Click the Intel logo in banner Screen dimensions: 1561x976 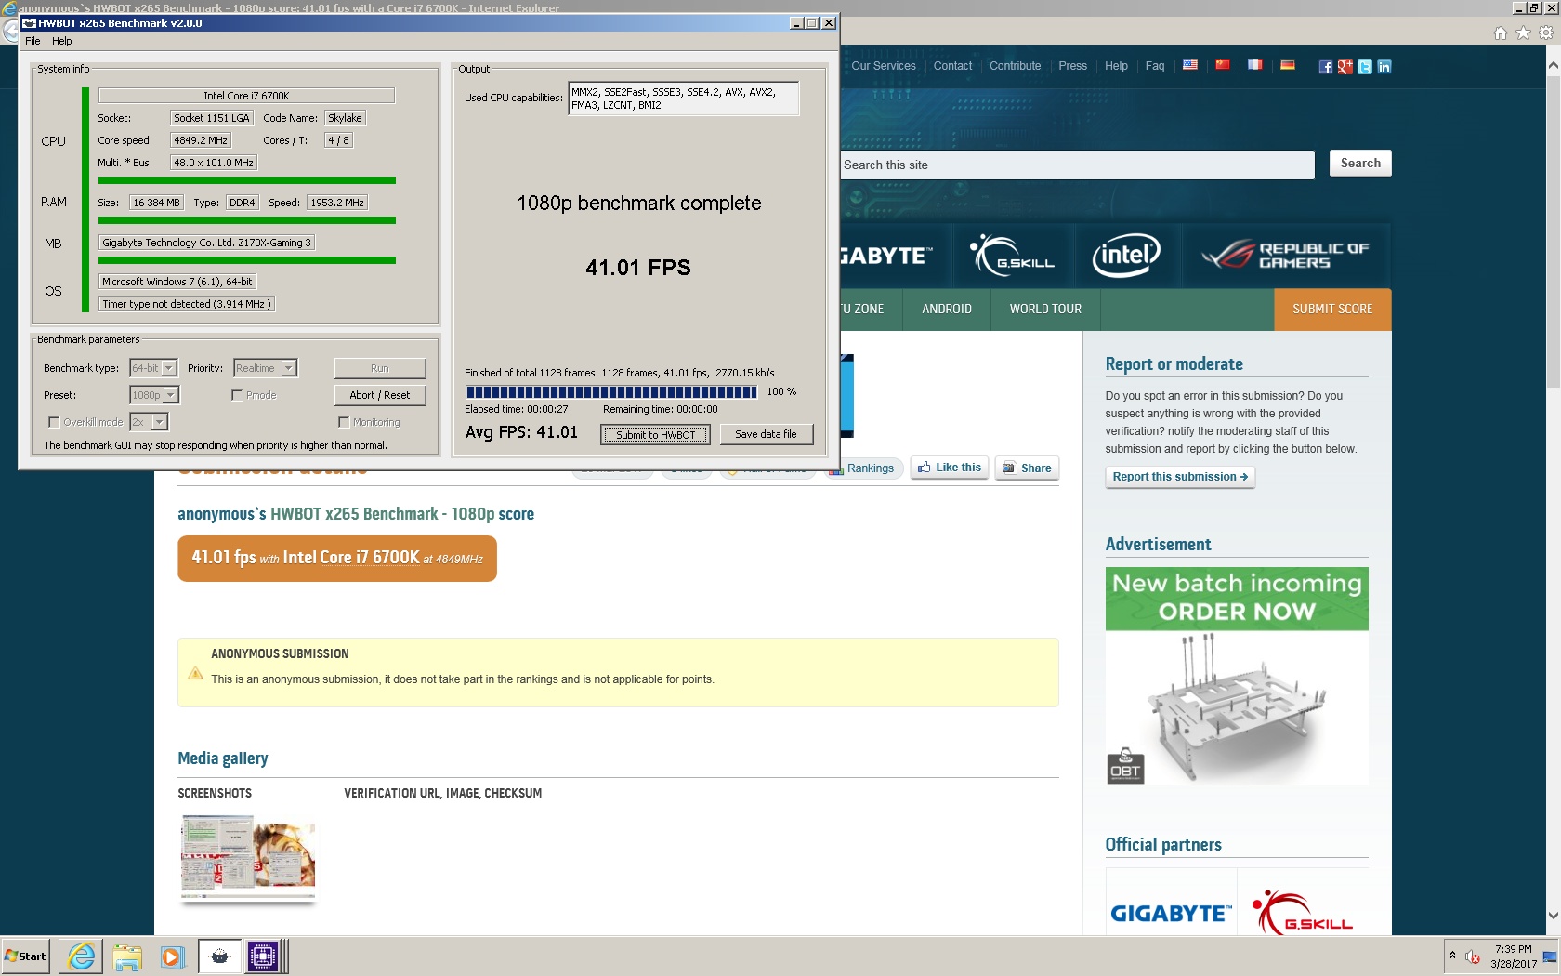click(x=1126, y=255)
